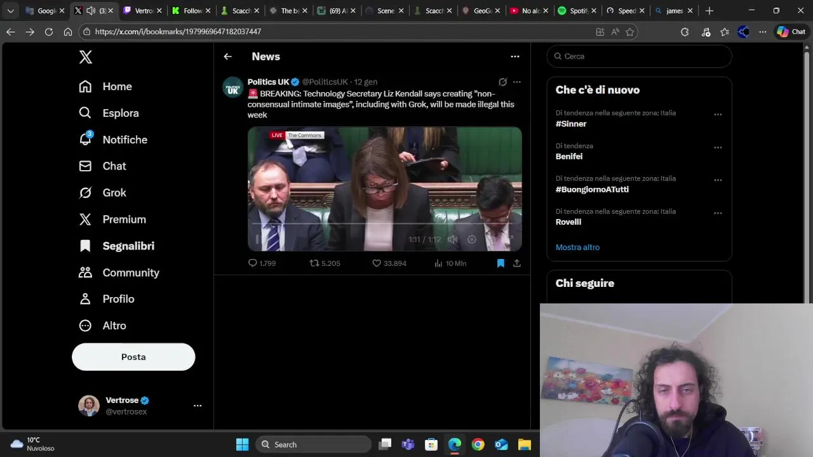The image size is (813, 457).
Task: Click the taskbar Search box
Action: tap(314, 444)
